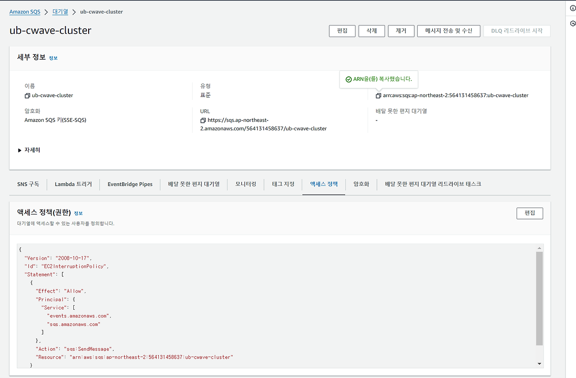This screenshot has width=576, height=378.
Task: Go to Amazon SQS breadcrumb link
Action: click(x=25, y=12)
